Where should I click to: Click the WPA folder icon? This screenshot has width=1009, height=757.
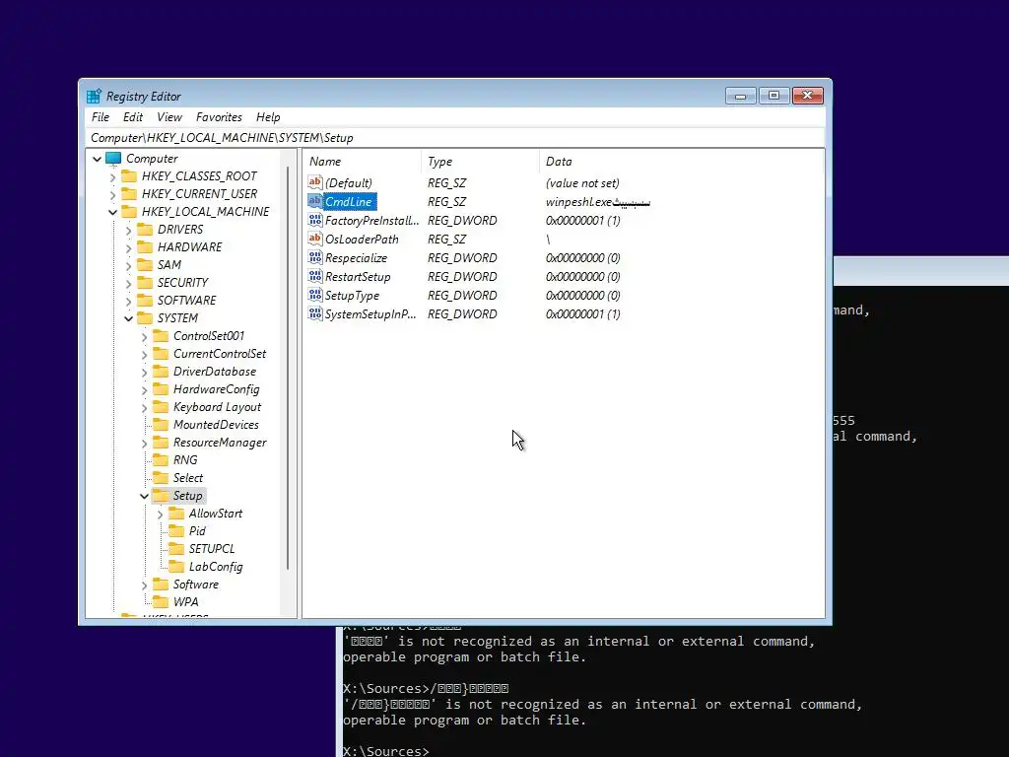coord(161,602)
